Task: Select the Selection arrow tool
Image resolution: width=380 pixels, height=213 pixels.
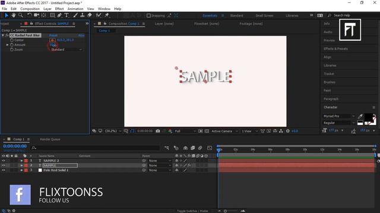Action: (7, 15)
